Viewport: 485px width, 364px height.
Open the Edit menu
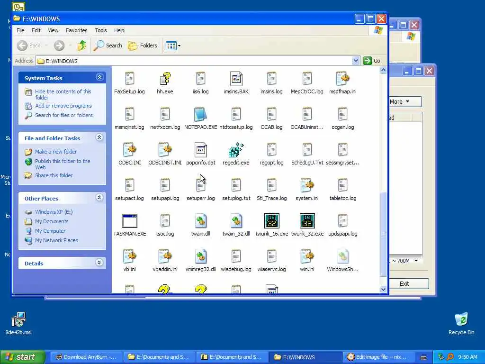pos(36,30)
